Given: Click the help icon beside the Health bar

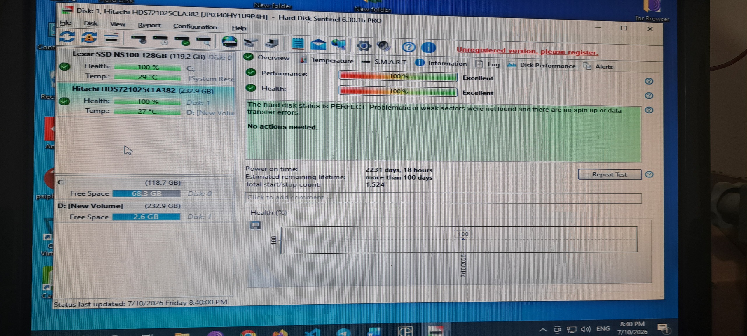Looking at the screenshot, I should click(x=649, y=96).
